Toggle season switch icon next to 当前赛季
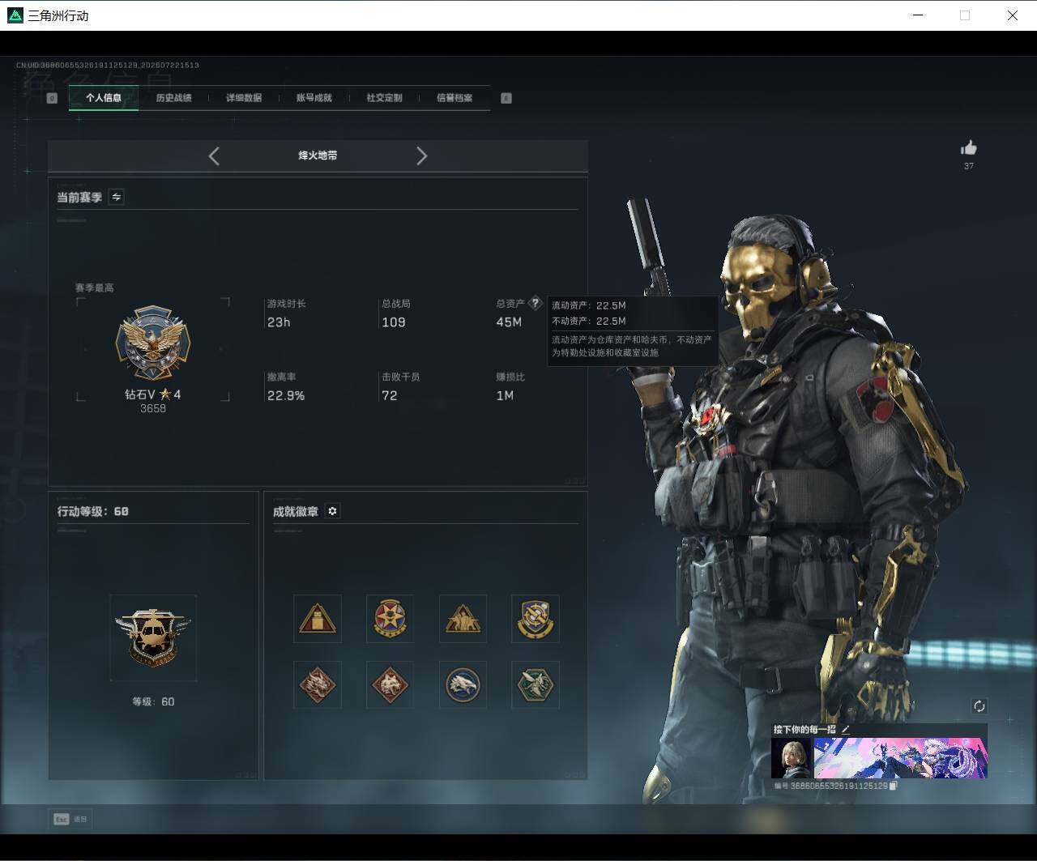1037x861 pixels. [x=117, y=197]
